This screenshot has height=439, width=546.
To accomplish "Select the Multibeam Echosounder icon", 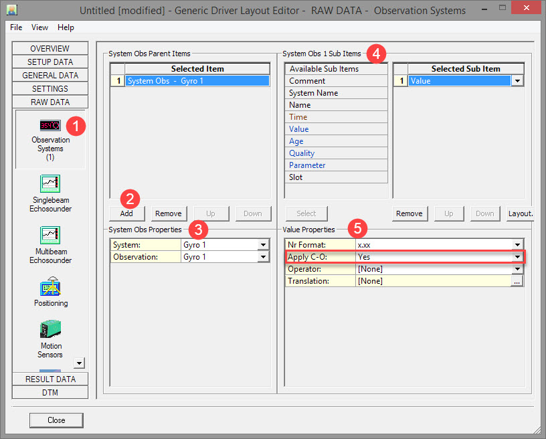I will 50,235.
